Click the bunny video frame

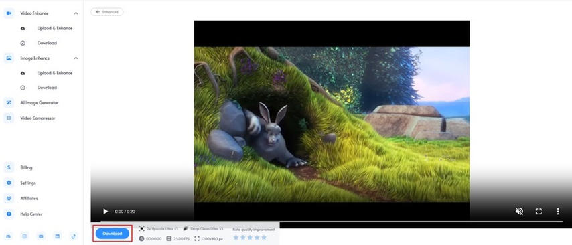pyautogui.click(x=332, y=124)
